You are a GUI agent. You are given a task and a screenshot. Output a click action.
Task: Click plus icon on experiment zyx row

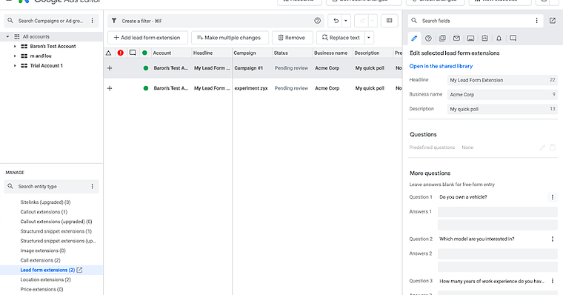pos(110,88)
